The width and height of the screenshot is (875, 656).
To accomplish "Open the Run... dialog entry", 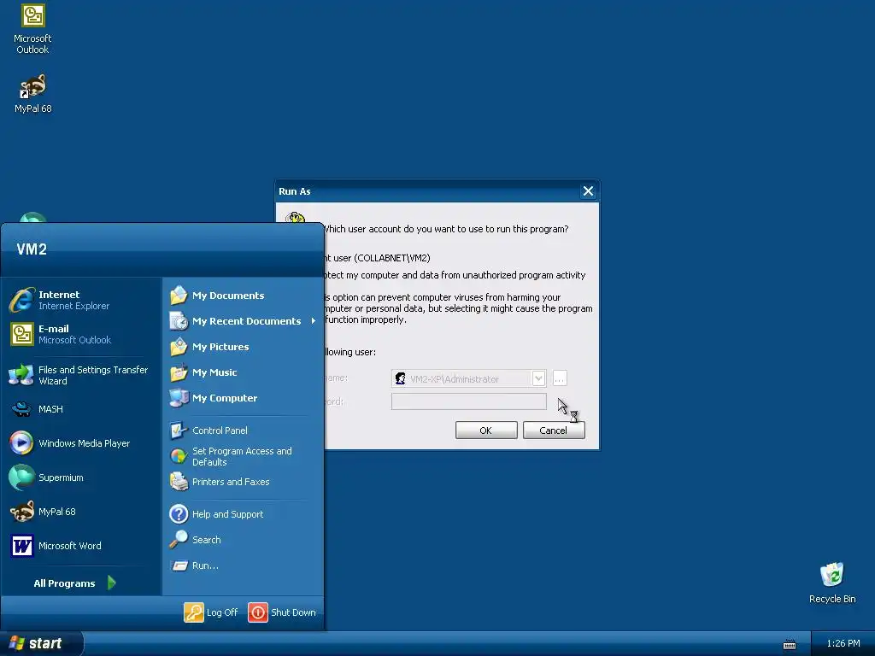I will pyautogui.click(x=244, y=565).
